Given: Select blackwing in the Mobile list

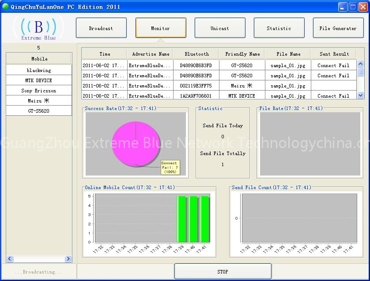Looking at the screenshot, I should (39, 70).
